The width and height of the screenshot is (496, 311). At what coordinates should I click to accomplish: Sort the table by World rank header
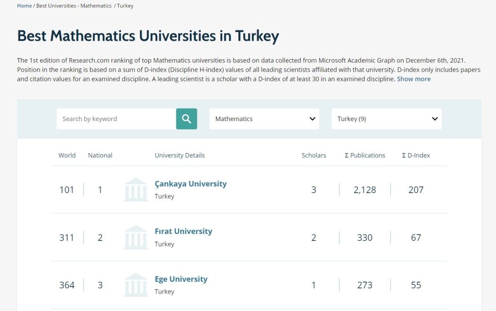tap(67, 155)
